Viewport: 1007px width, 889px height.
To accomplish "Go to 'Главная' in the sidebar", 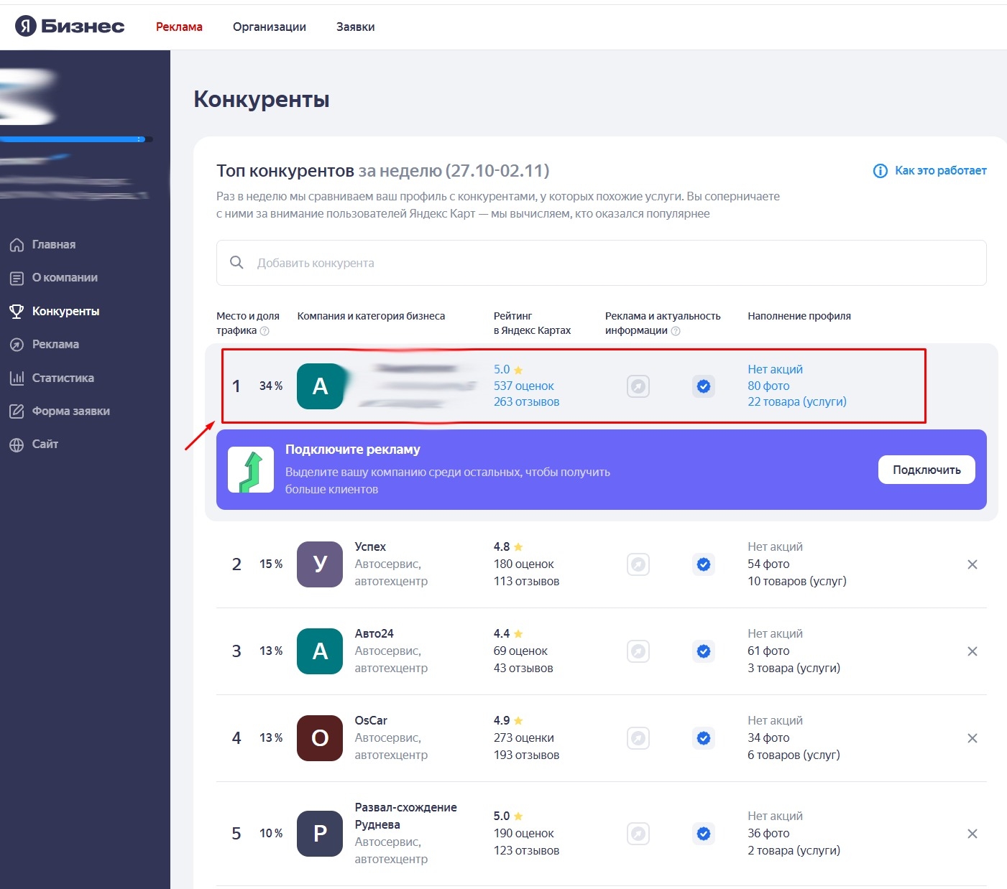I will click(x=53, y=245).
